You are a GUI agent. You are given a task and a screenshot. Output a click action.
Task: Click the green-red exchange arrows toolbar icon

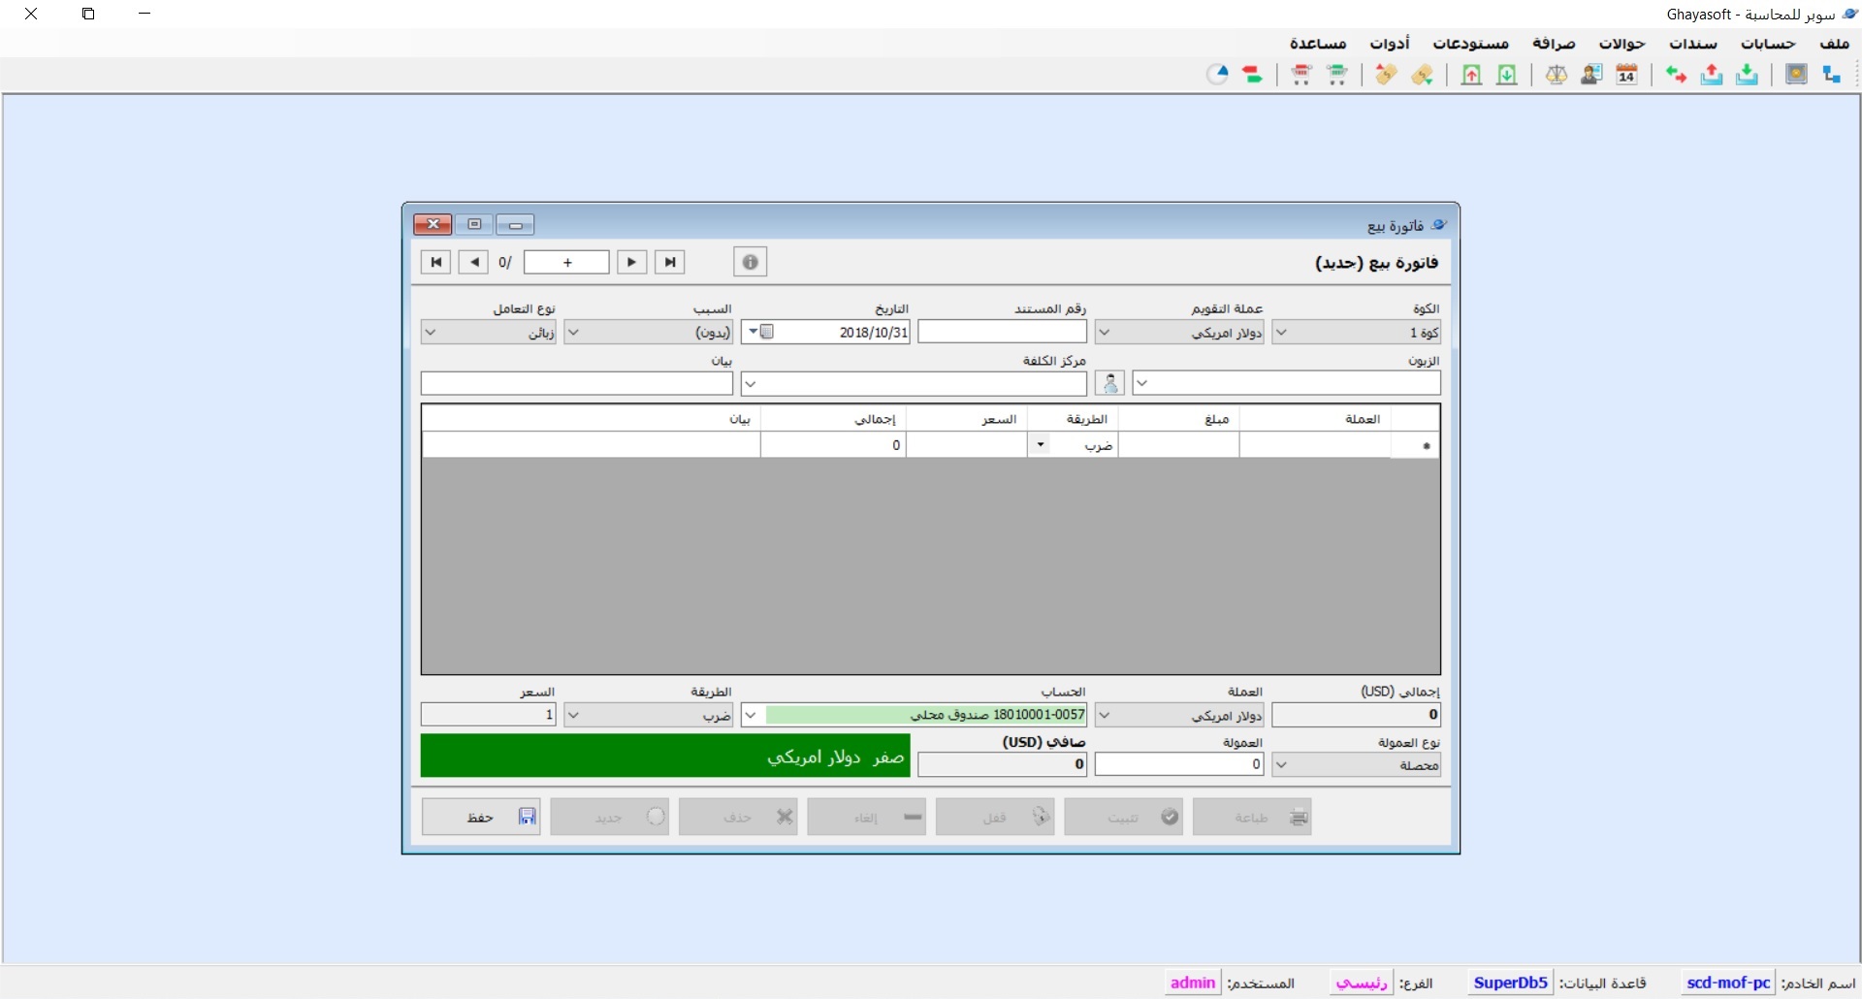pos(1676,75)
